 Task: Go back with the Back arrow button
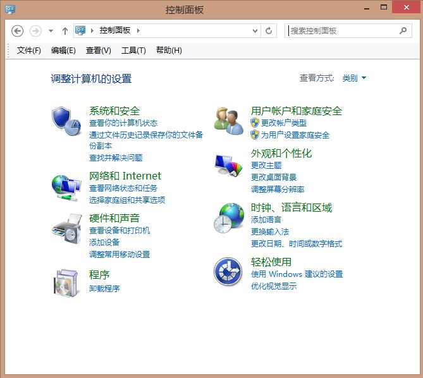click(x=17, y=31)
